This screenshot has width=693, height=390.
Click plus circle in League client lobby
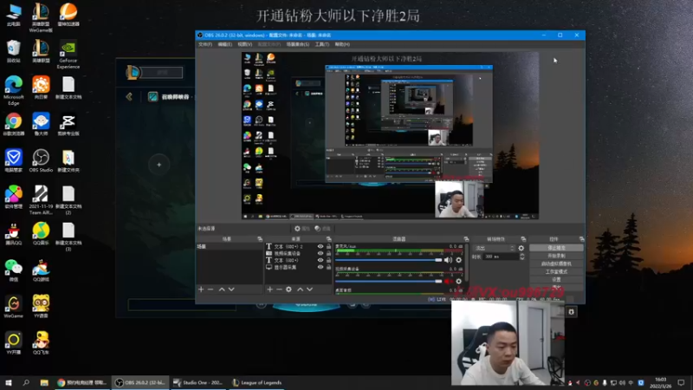159,165
